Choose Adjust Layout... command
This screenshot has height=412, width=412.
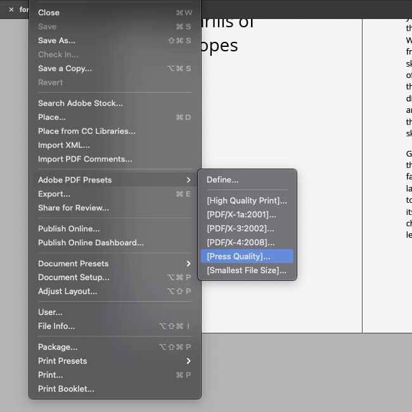tap(115, 292)
